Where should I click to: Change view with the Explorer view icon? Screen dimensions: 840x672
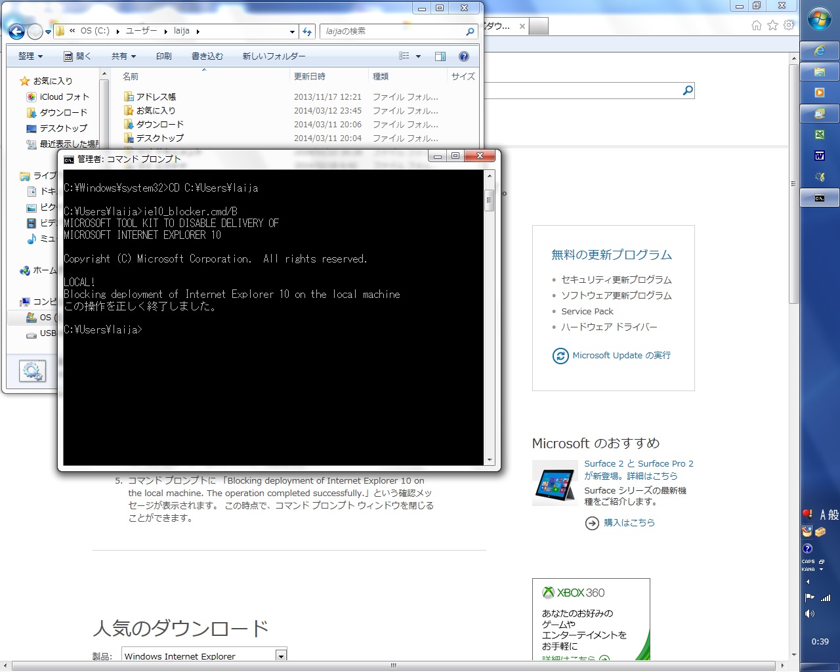click(x=404, y=56)
